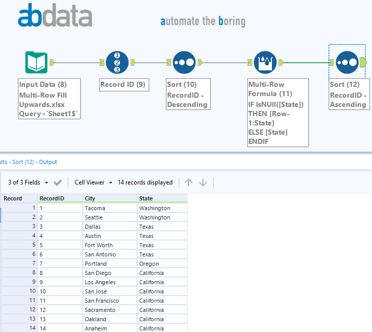Viewport: 372px width, 332px height.
Task: Click the Record column header
Action: (20, 198)
